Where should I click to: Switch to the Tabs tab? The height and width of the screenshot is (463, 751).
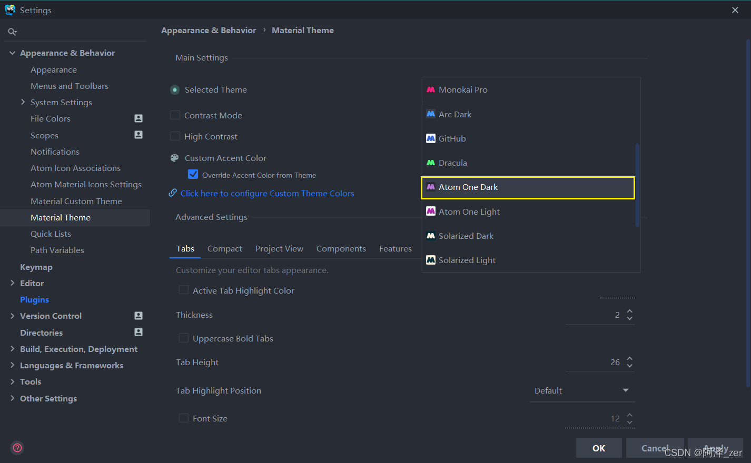click(x=185, y=248)
